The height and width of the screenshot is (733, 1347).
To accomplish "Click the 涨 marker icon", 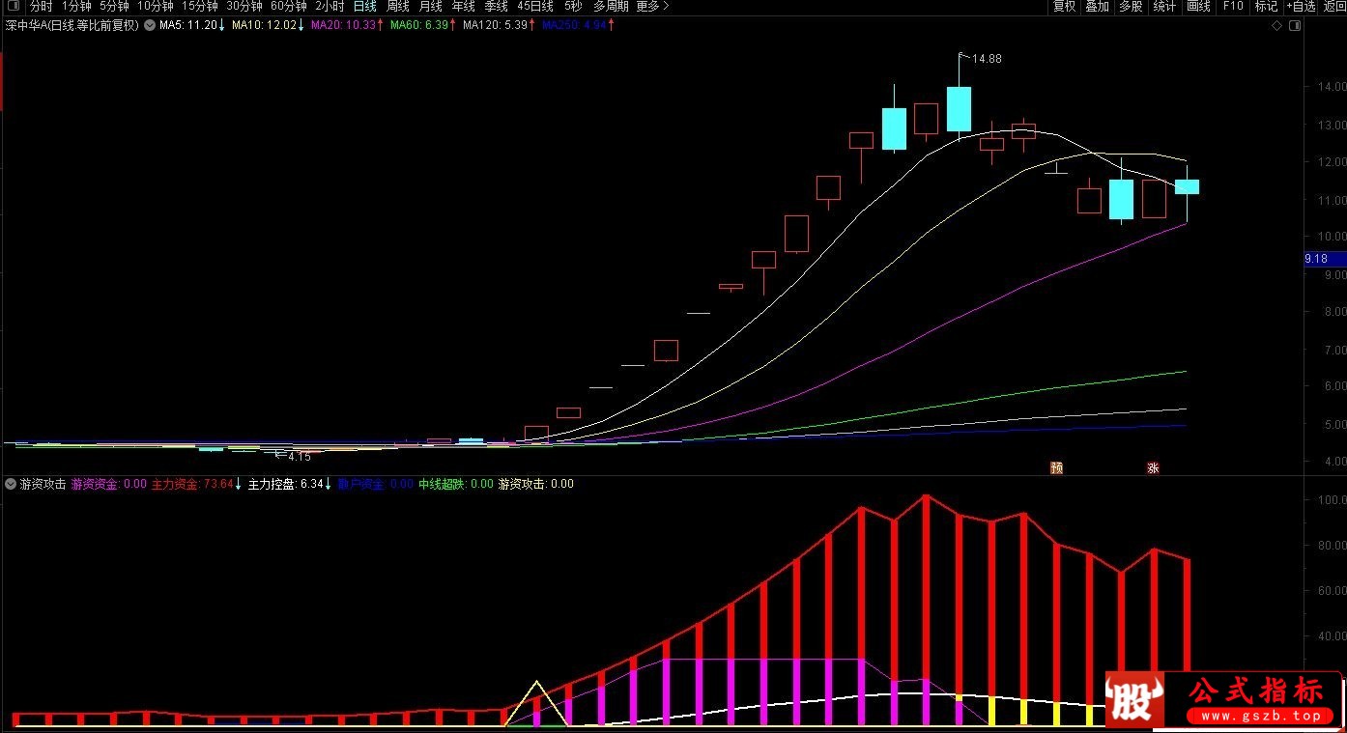I will [x=1153, y=467].
